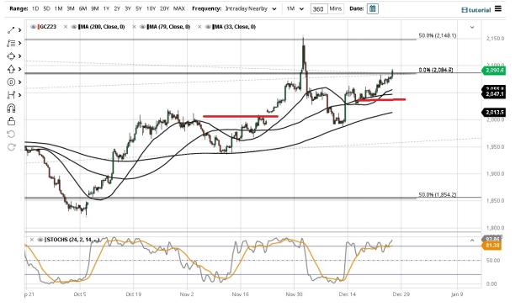This screenshot has width=526, height=307.
Task: Select the shapes drawing tool
Action: 11,56
